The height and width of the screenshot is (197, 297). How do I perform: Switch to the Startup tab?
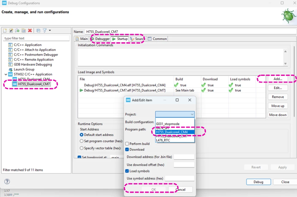(x=120, y=39)
